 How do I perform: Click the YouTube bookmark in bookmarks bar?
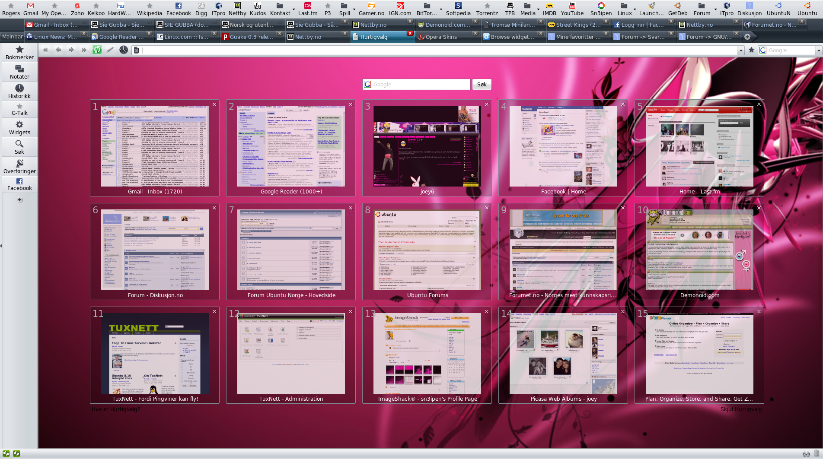(x=572, y=9)
